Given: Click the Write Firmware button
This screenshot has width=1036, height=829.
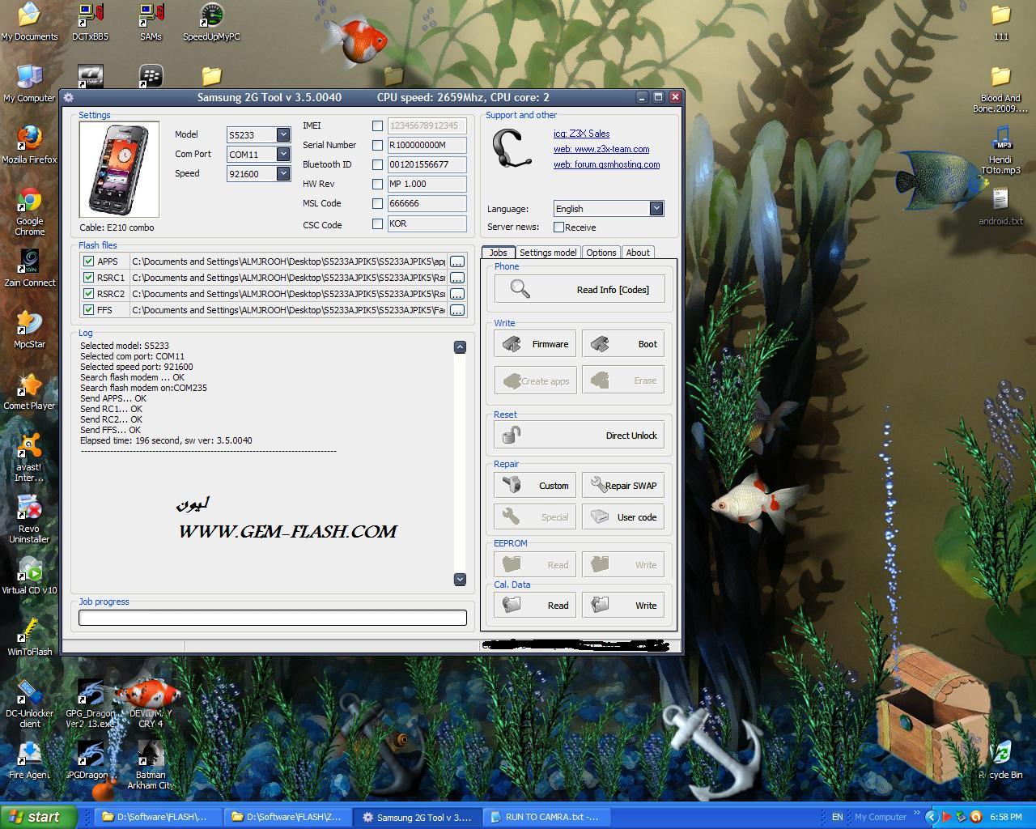Looking at the screenshot, I should pyautogui.click(x=535, y=344).
